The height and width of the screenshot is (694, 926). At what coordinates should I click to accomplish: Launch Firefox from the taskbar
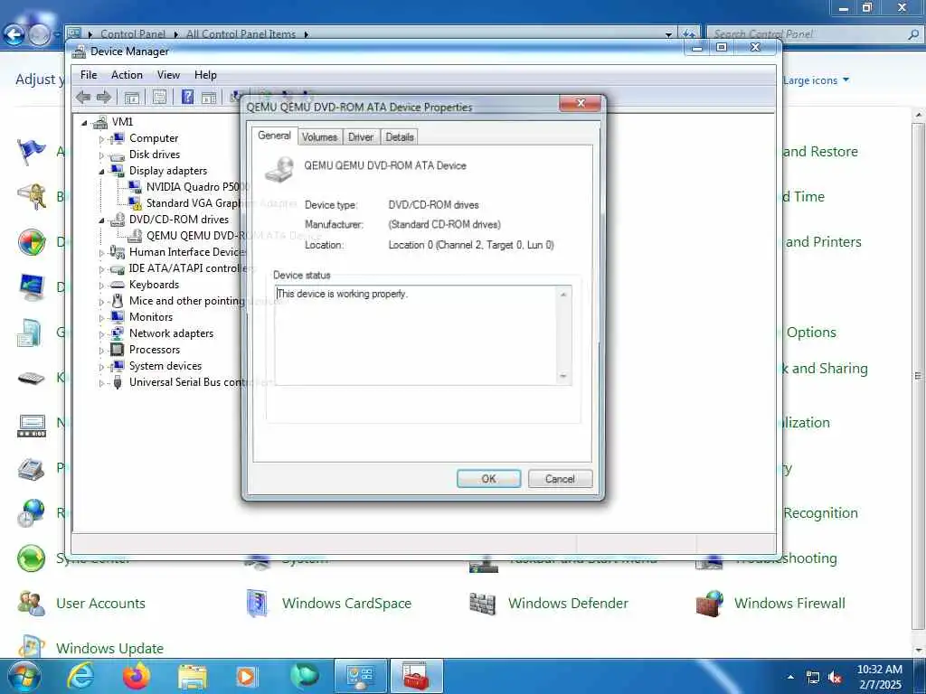tap(137, 676)
